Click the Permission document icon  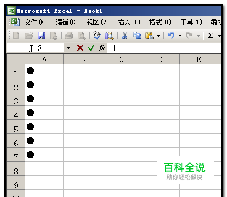click(x=54, y=36)
